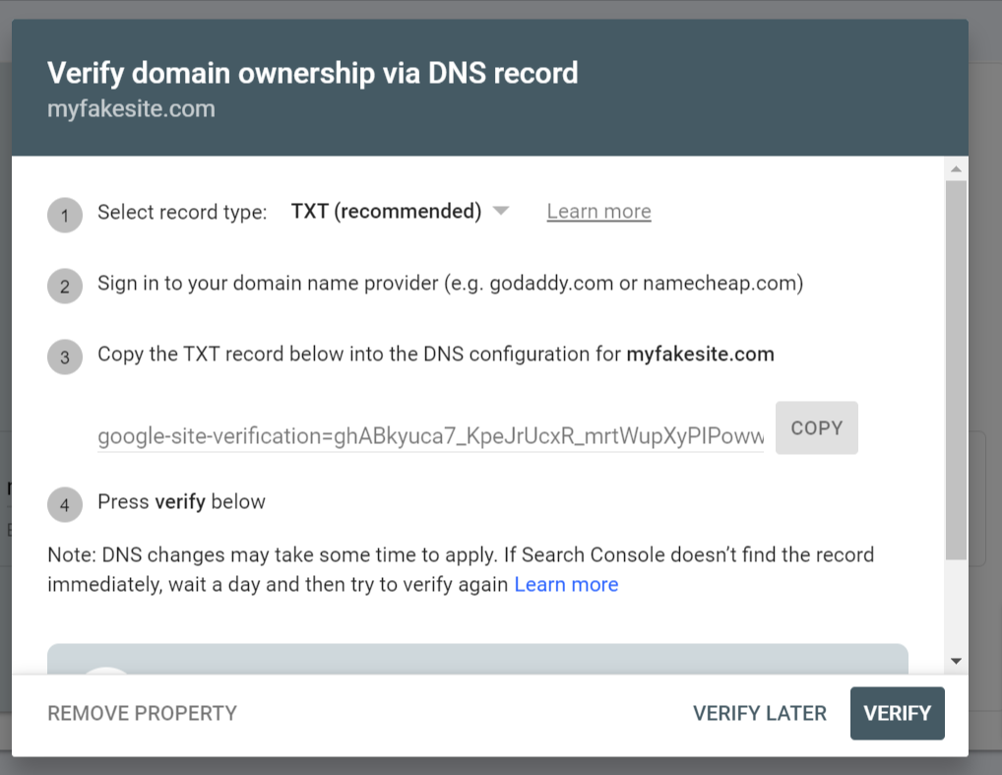Click REMOVE PROPERTY
1002x775 pixels.
(x=142, y=713)
